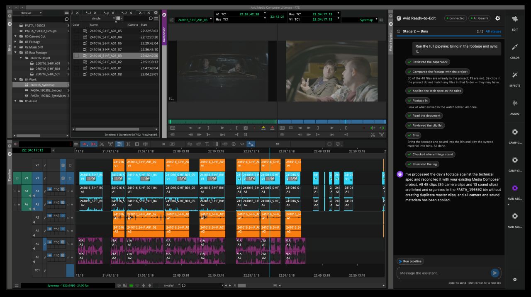This screenshot has height=297, width=531.
Task: Open the CAMP-SI... panel in right sidebar
Action: [515, 163]
